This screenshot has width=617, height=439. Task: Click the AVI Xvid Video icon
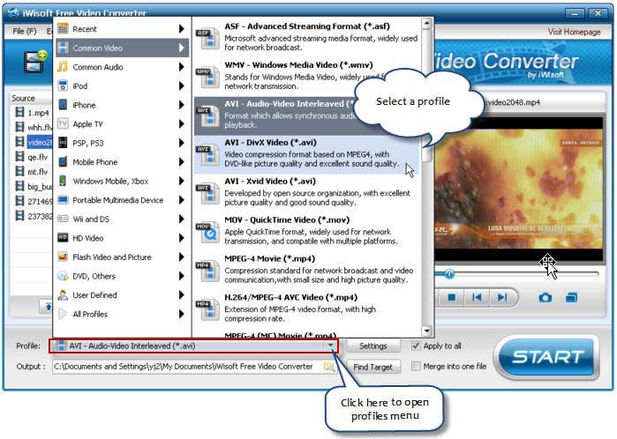pyautogui.click(x=207, y=193)
